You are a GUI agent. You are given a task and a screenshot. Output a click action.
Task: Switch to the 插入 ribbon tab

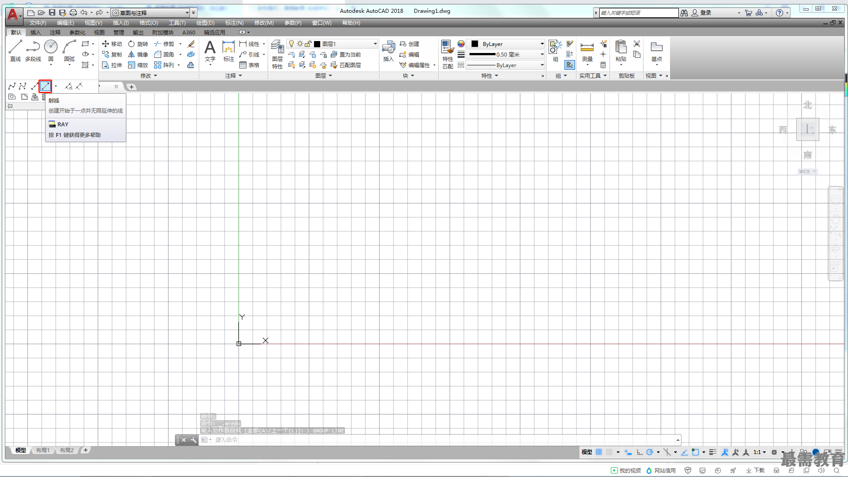coord(35,32)
